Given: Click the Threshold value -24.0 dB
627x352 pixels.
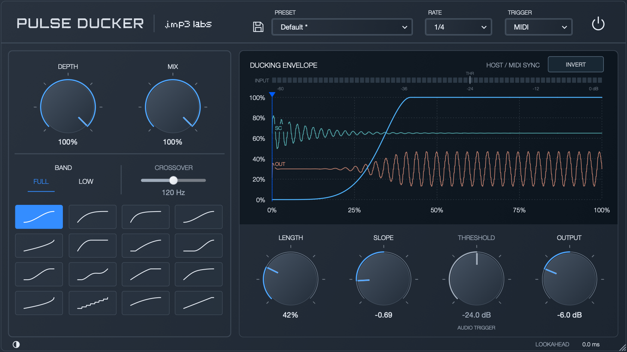Looking at the screenshot, I should pyautogui.click(x=477, y=315).
